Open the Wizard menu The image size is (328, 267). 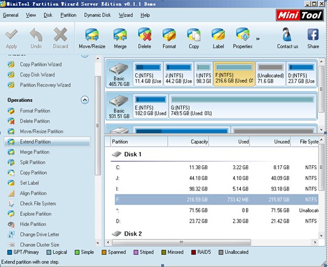(125, 15)
